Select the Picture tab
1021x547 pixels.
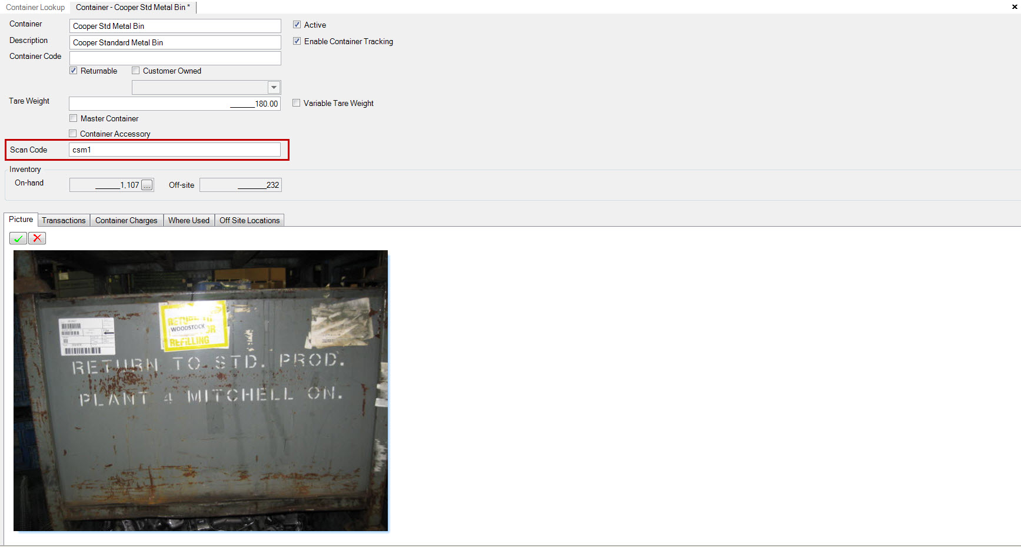(x=21, y=220)
